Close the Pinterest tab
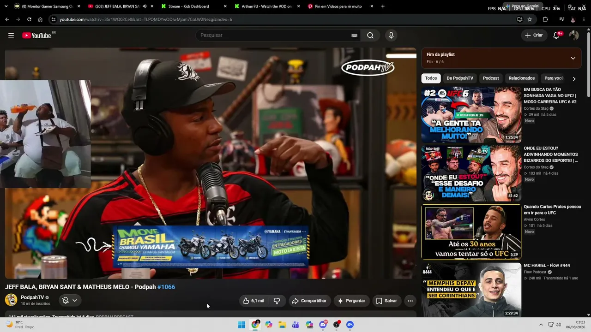This screenshot has height=332, width=591. (x=372, y=6)
